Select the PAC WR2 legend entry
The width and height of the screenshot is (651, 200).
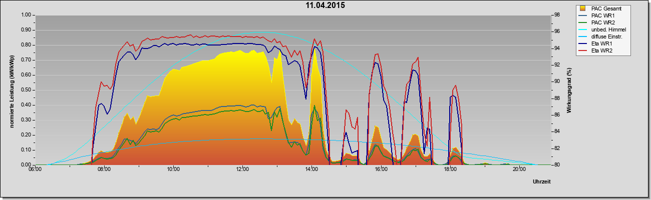pyautogui.click(x=595, y=22)
